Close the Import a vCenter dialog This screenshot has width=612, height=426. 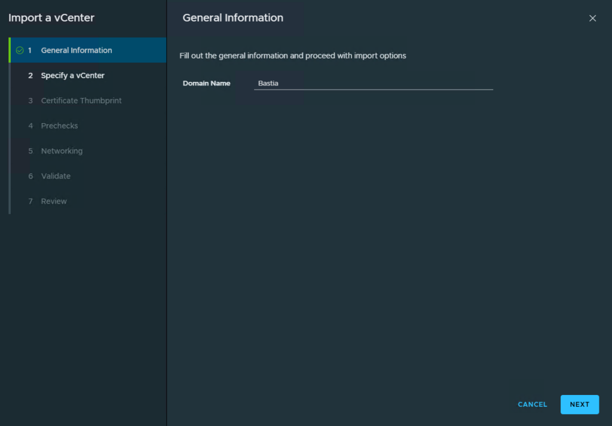click(592, 19)
